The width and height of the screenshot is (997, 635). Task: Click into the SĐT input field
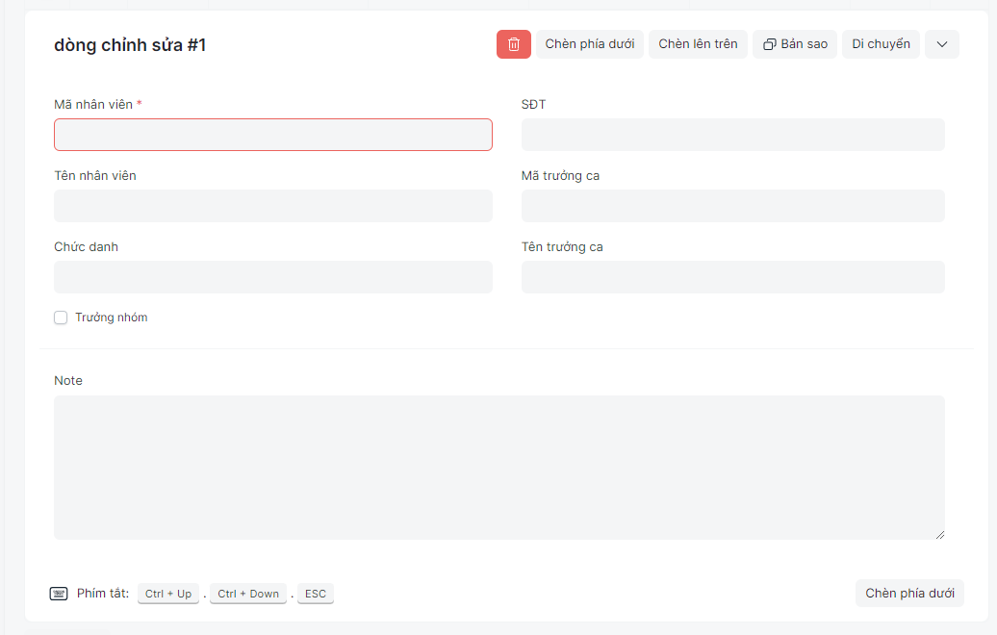coord(732,135)
